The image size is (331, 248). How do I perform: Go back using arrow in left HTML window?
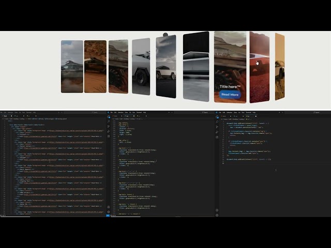coord(58,113)
